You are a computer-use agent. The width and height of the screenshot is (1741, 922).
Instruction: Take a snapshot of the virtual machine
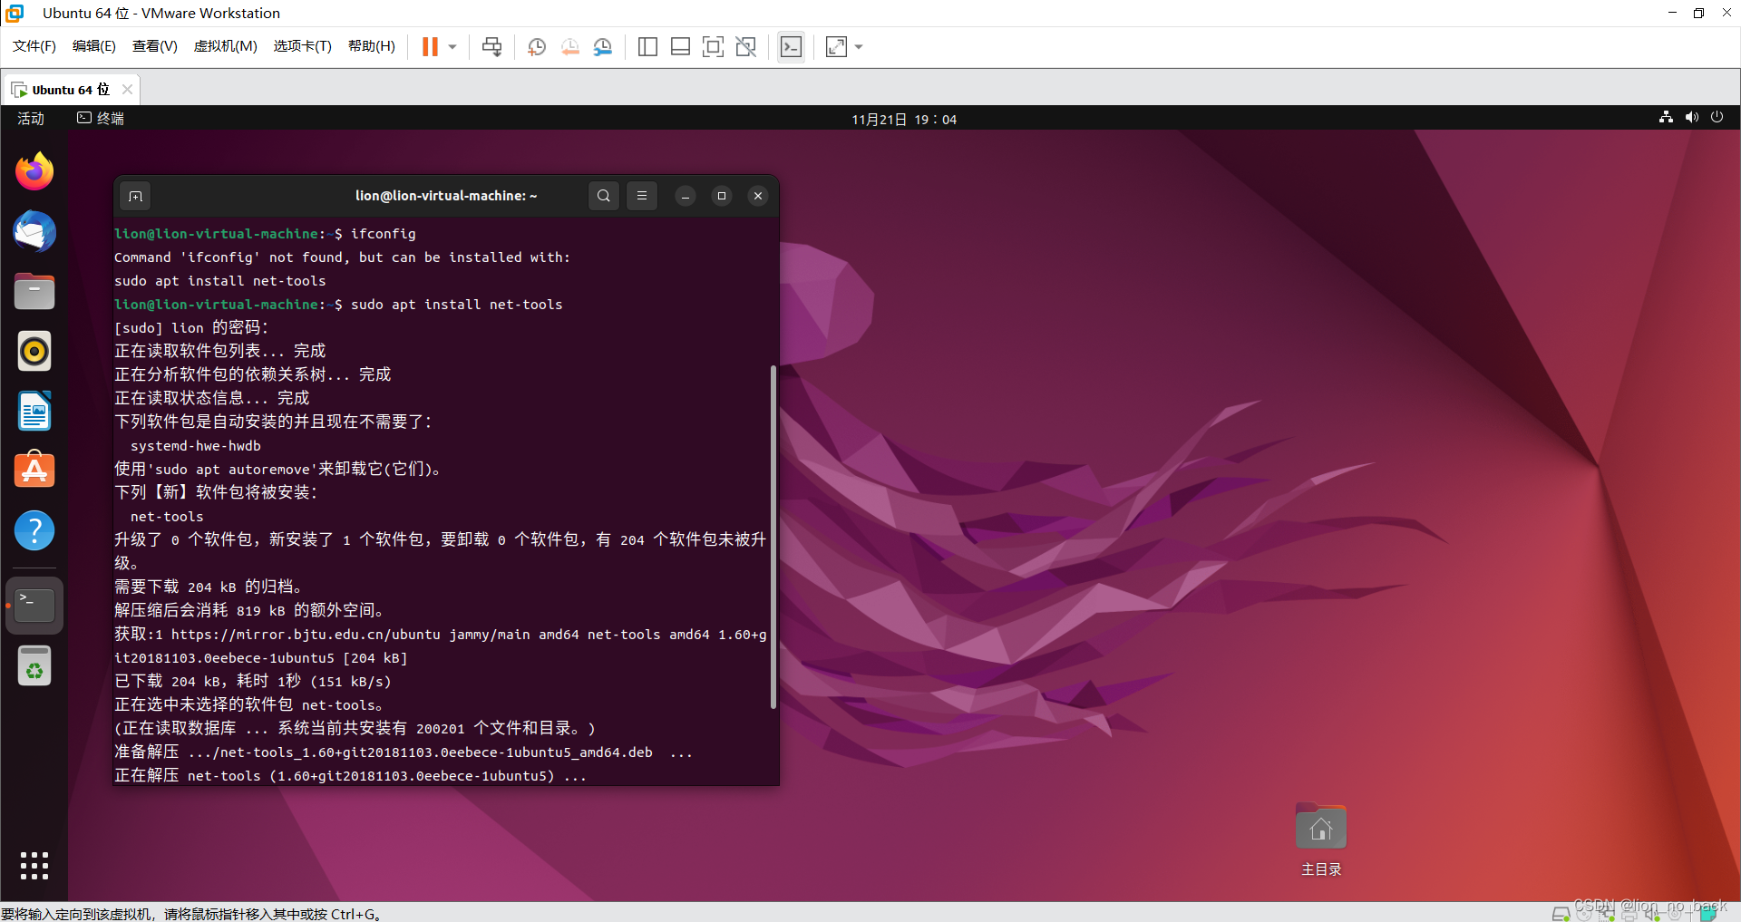pos(536,46)
